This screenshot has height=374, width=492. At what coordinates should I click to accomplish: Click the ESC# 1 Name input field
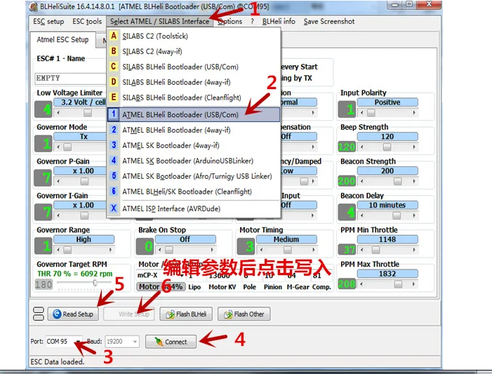click(70, 78)
